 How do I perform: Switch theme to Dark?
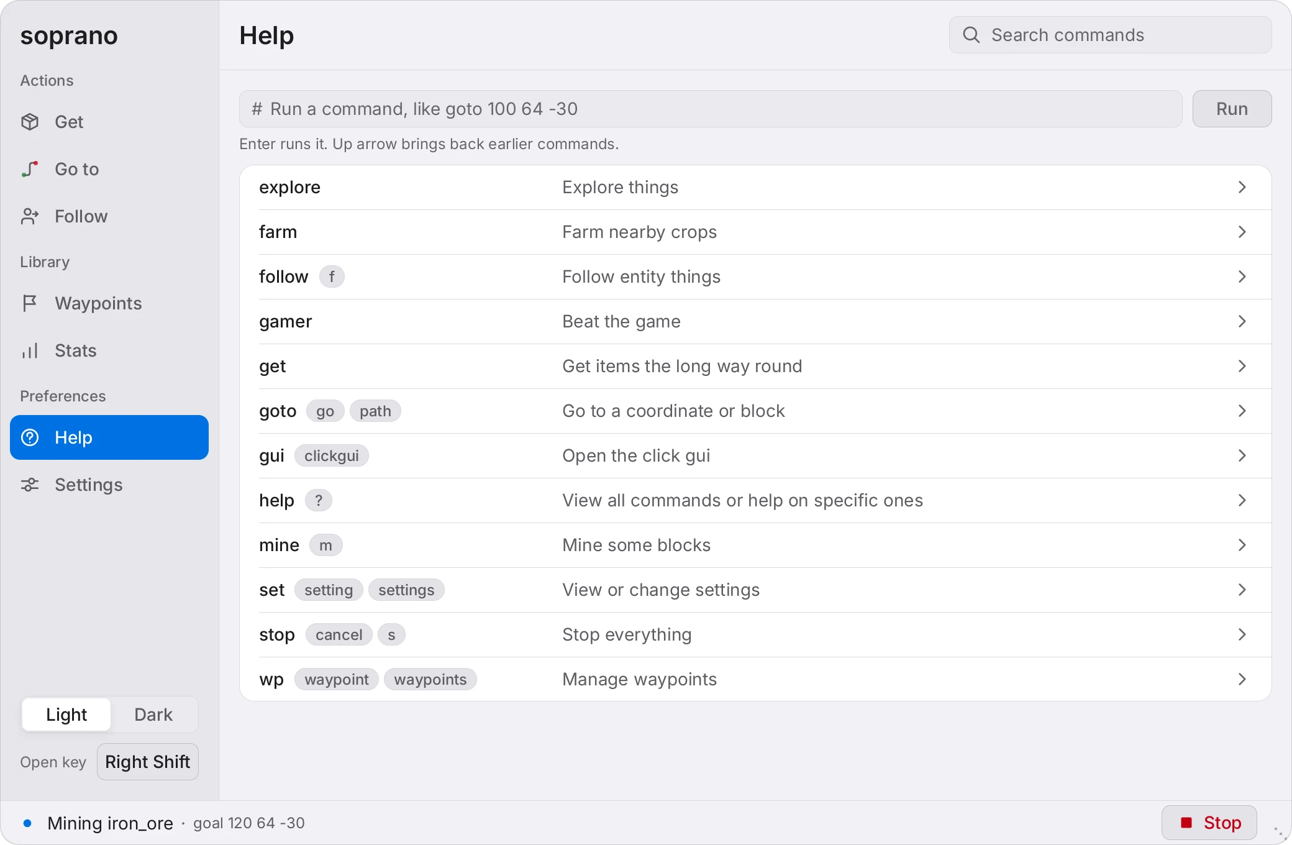click(x=153, y=715)
